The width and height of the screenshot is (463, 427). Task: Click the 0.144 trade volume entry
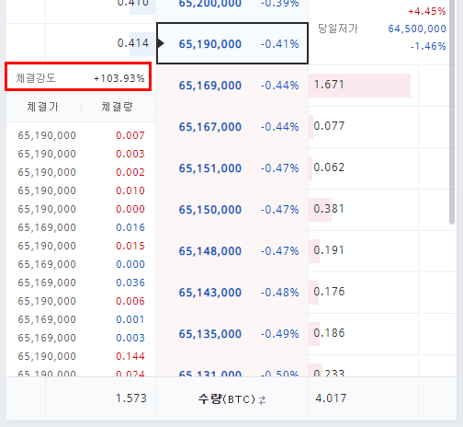130,356
